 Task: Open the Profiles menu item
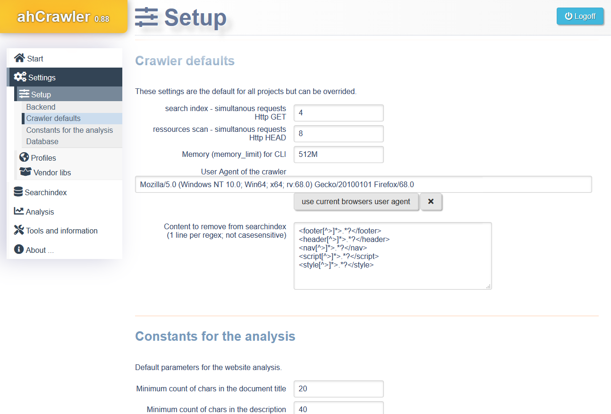[69, 157]
